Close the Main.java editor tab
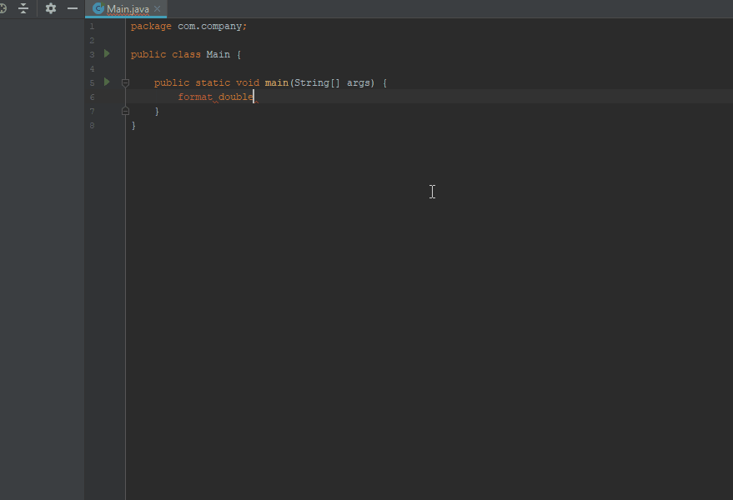733x500 pixels. [x=157, y=9]
